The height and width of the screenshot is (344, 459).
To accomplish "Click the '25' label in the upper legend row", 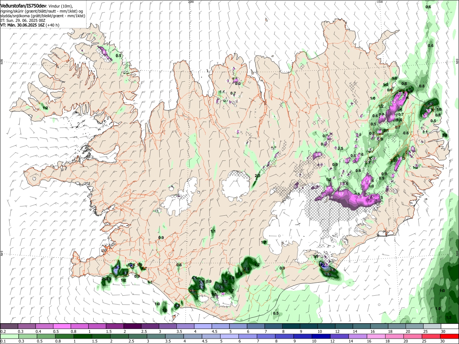I will point(425,332).
